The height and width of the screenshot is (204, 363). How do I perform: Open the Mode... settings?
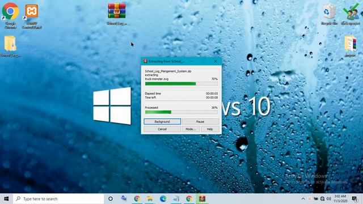point(191,129)
